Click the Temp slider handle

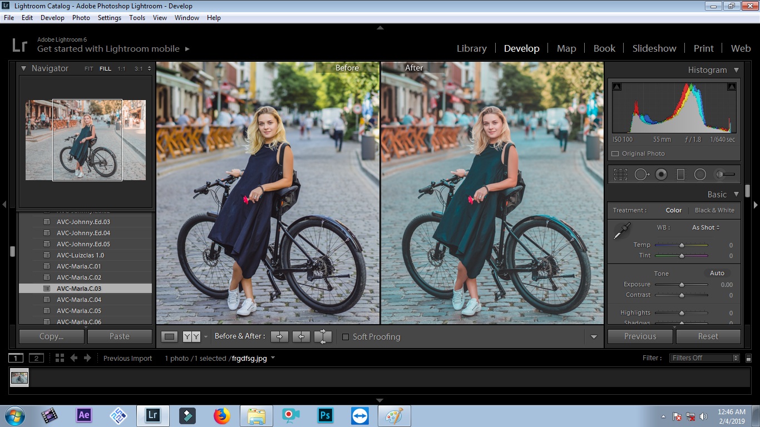coord(682,245)
